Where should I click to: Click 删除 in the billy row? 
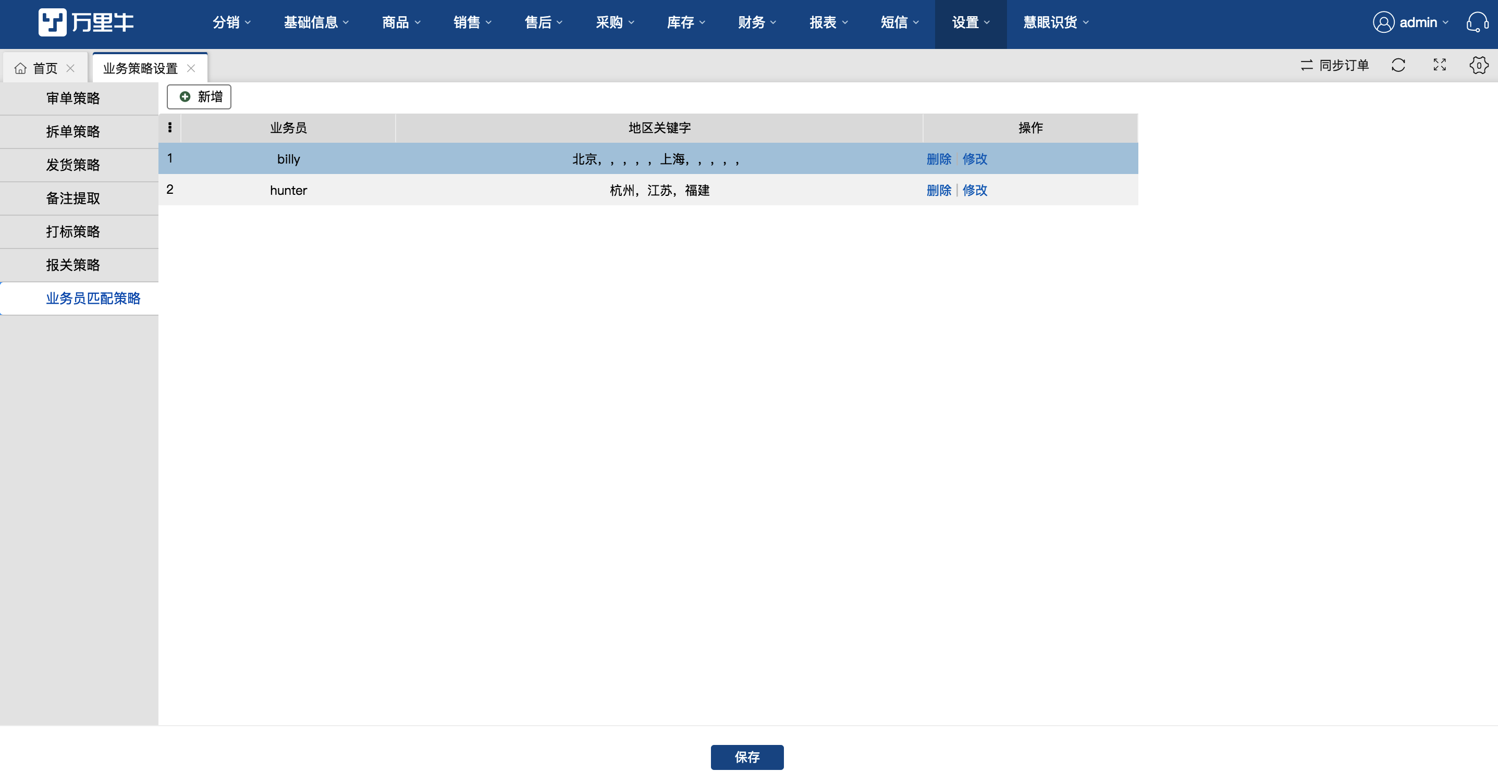coord(939,158)
